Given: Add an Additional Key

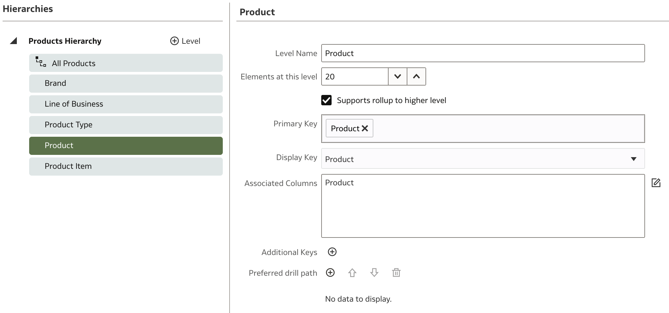Looking at the screenshot, I should 332,252.
